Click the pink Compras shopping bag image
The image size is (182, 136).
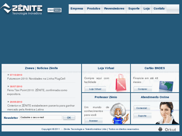(121, 83)
